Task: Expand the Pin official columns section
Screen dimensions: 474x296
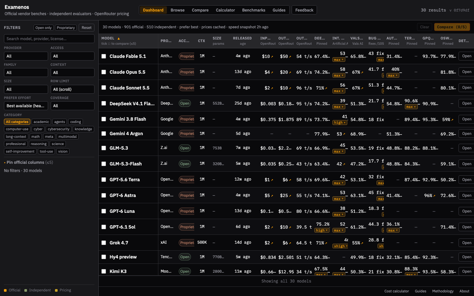Action: click(28, 162)
